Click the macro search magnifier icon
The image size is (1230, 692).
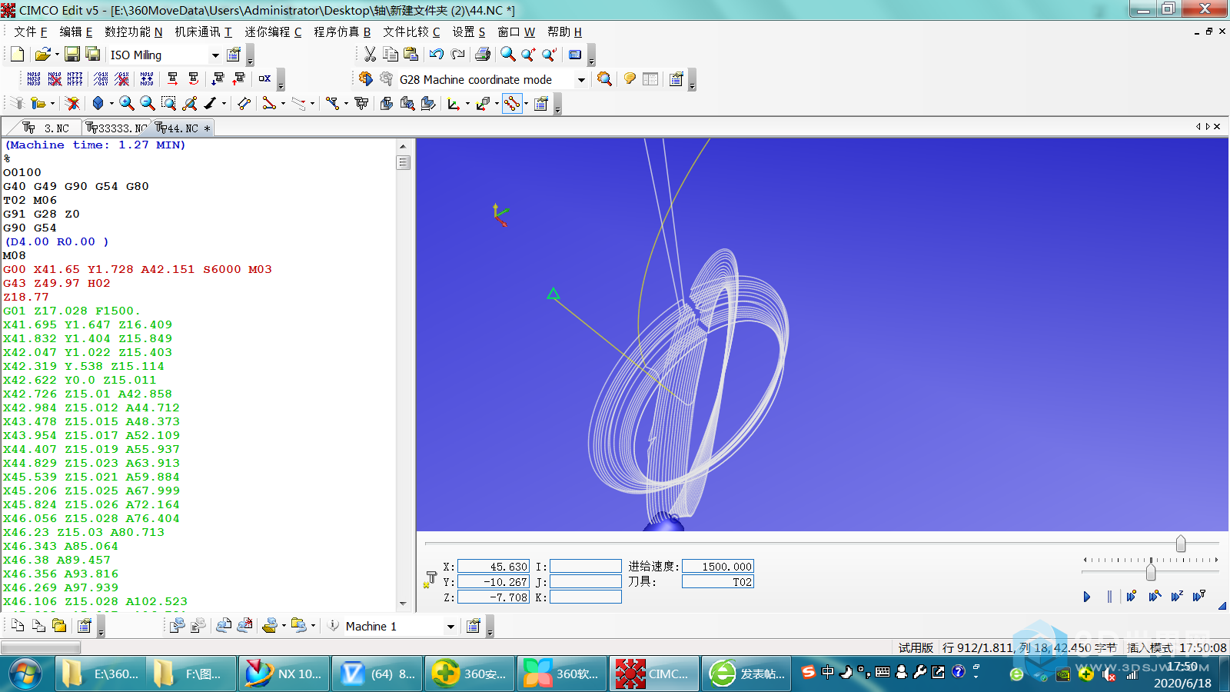[604, 79]
